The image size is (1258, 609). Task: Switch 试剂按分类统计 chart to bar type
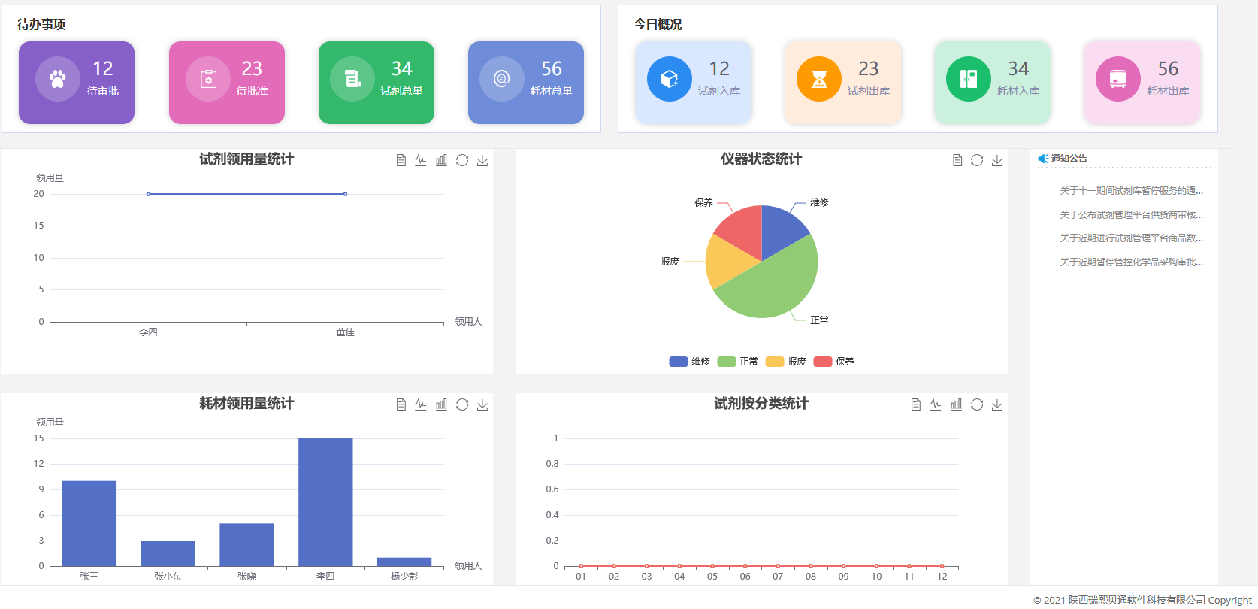pyautogui.click(x=956, y=404)
